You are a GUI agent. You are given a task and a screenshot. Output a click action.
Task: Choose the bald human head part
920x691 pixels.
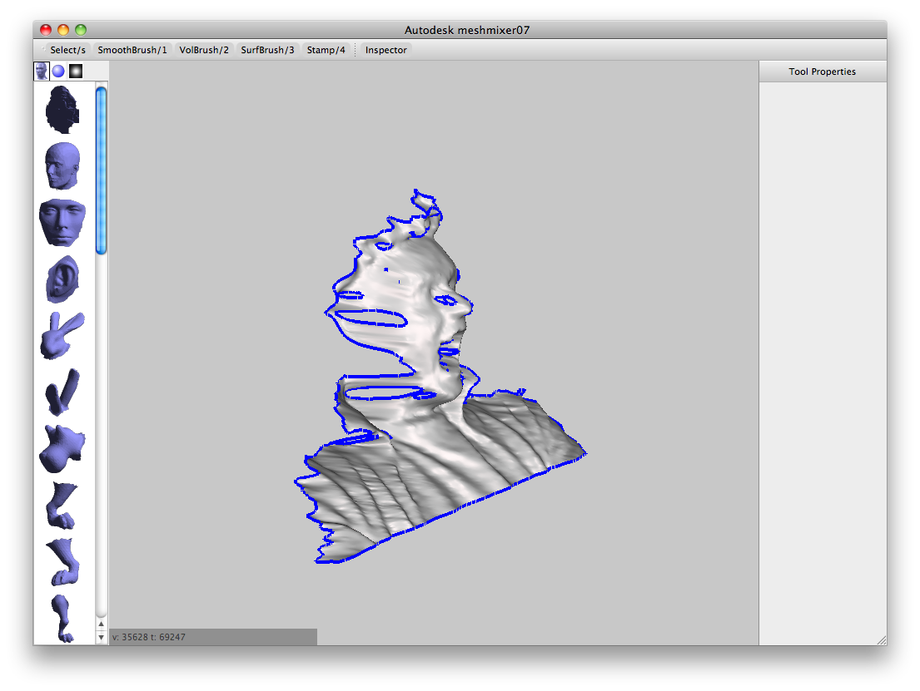click(x=62, y=165)
